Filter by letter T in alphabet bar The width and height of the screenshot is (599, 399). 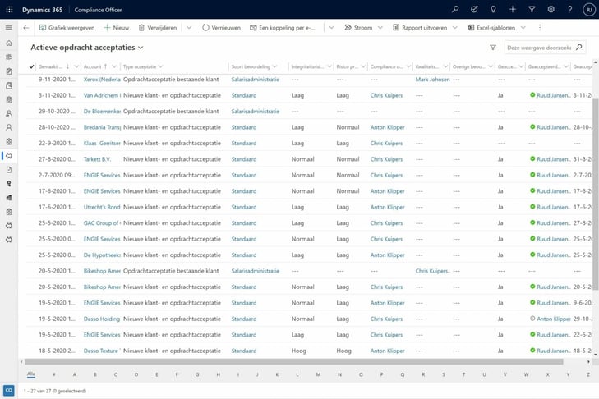point(463,374)
